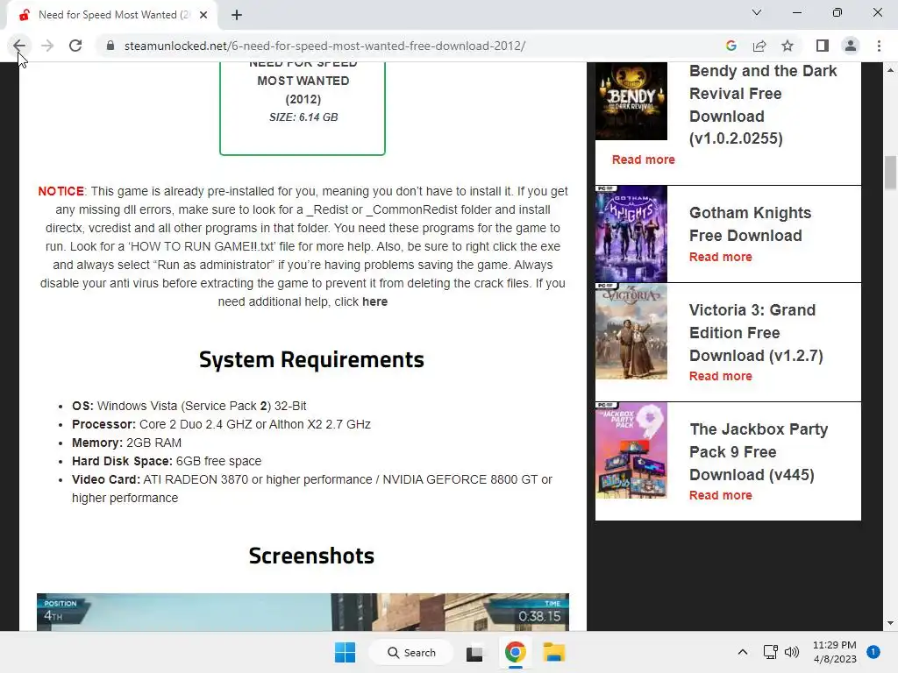
Task: Share this page using share icon
Action: [759, 46]
